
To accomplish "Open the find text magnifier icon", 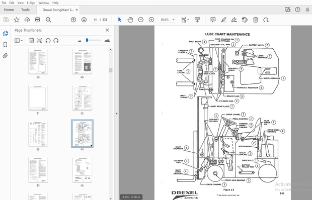I will coord(48,20).
